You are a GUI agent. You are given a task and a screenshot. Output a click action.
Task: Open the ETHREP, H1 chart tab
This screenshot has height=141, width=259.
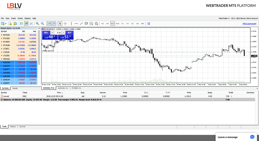76,88
